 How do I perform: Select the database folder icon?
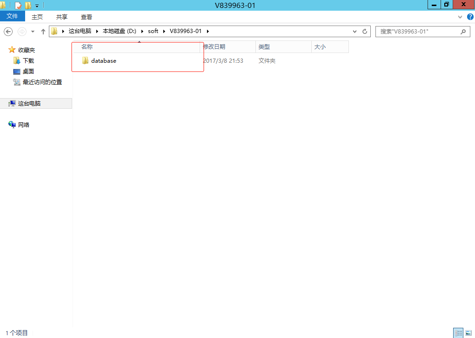coord(86,60)
